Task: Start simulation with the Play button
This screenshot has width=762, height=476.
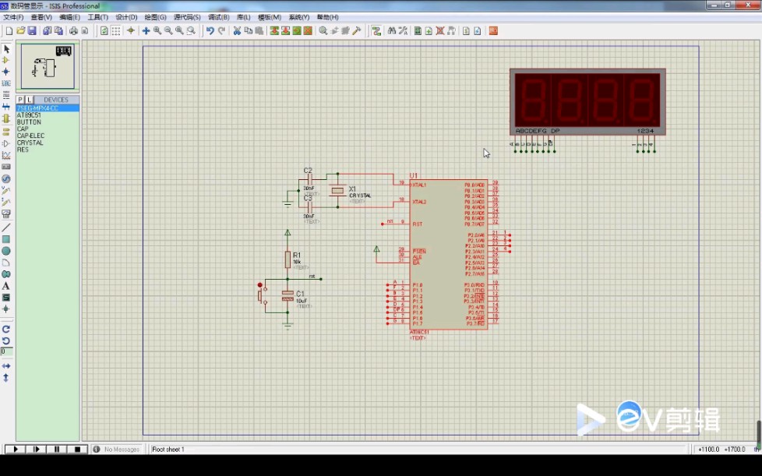Action: click(x=15, y=450)
